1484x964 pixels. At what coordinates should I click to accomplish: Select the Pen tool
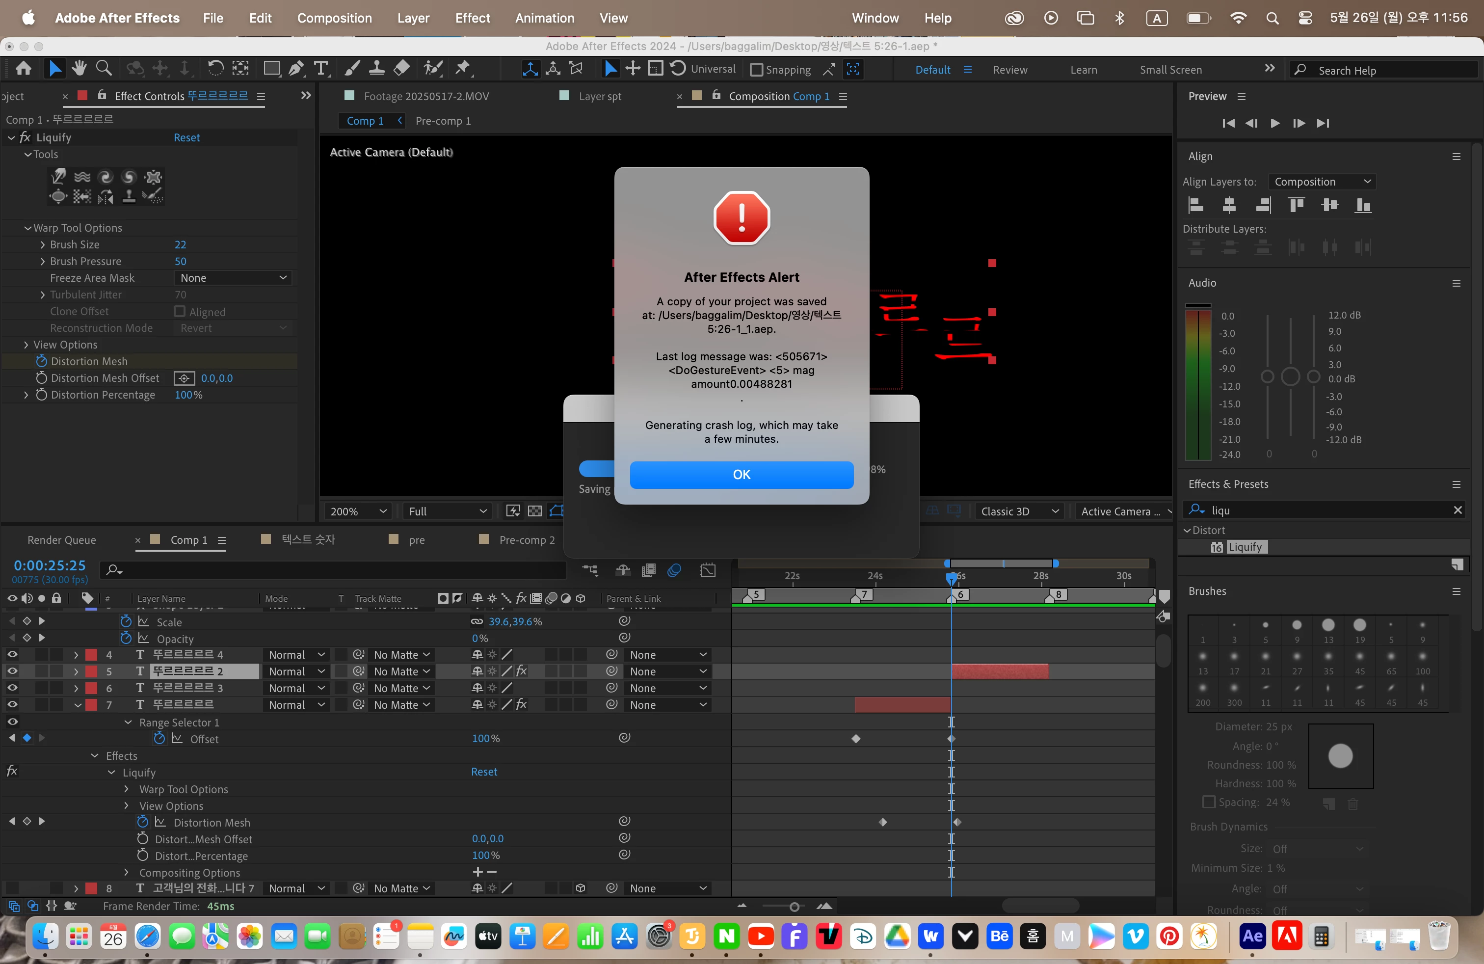pyautogui.click(x=296, y=69)
